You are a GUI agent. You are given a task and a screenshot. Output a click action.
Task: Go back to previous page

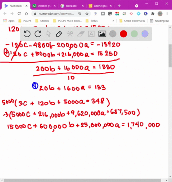(x=5, y=14)
